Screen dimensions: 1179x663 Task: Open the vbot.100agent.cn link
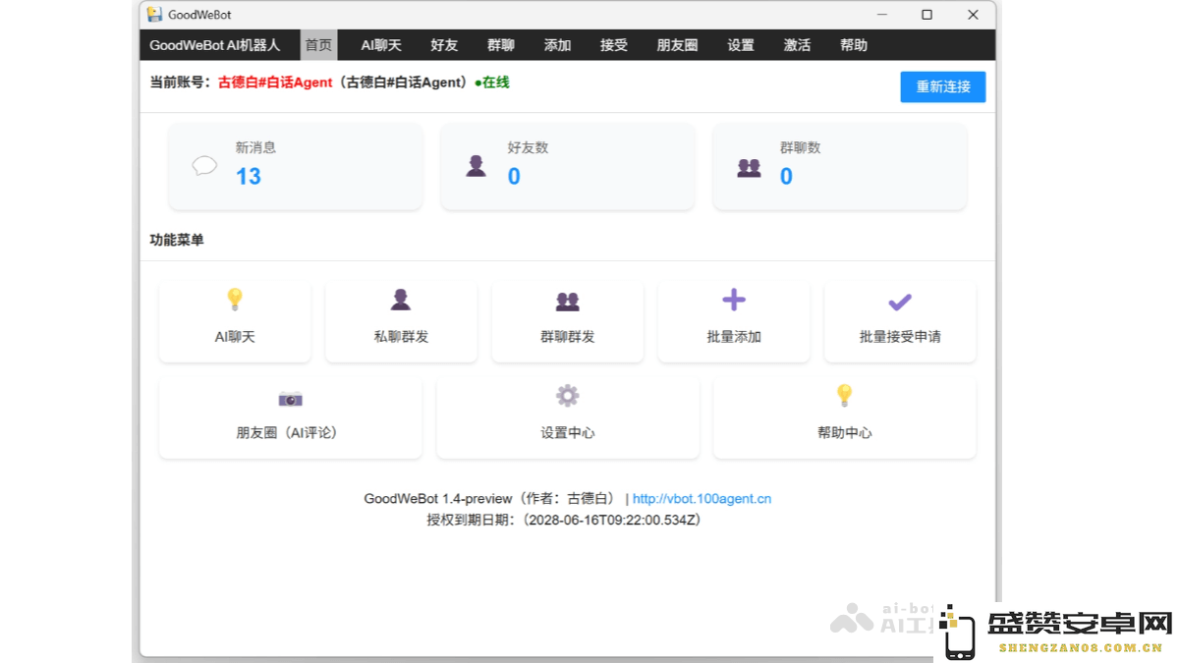702,499
